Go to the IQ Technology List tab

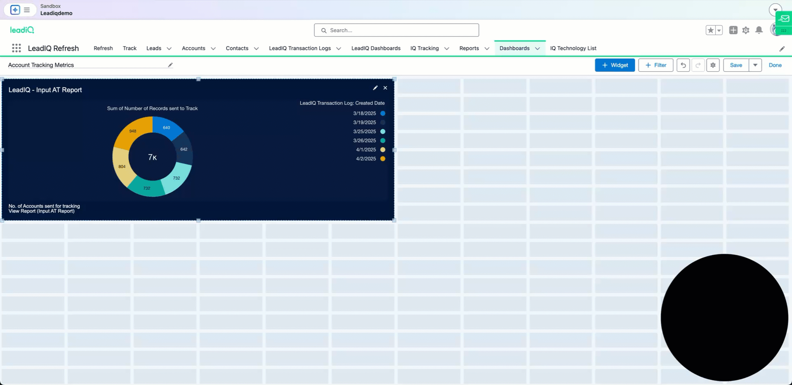tap(573, 48)
